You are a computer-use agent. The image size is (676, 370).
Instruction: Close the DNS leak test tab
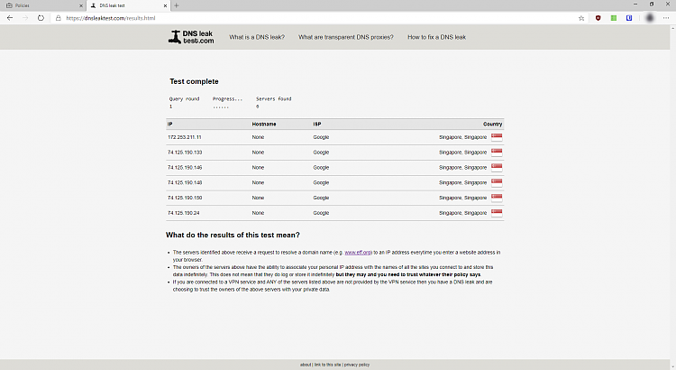click(165, 5)
